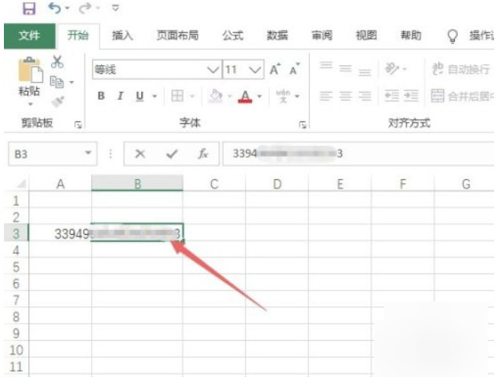Click the Redo arrow icon
502x377 pixels.
point(85,8)
